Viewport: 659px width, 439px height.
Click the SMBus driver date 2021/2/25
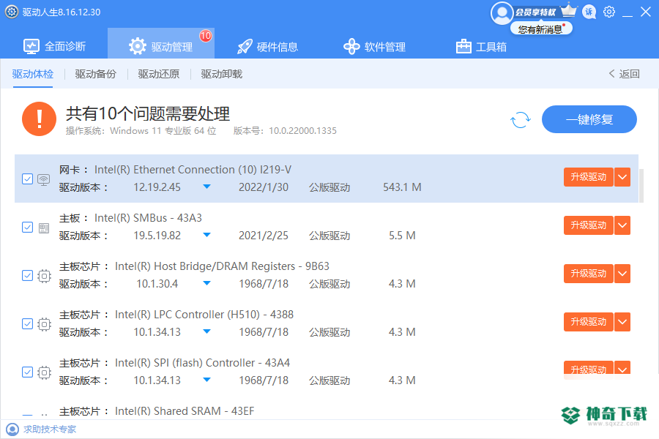(x=264, y=236)
